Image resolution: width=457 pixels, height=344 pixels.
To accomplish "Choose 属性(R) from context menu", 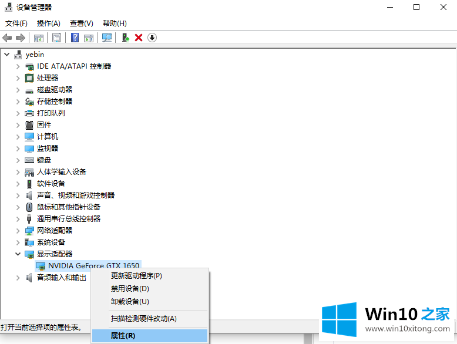I will point(150,336).
